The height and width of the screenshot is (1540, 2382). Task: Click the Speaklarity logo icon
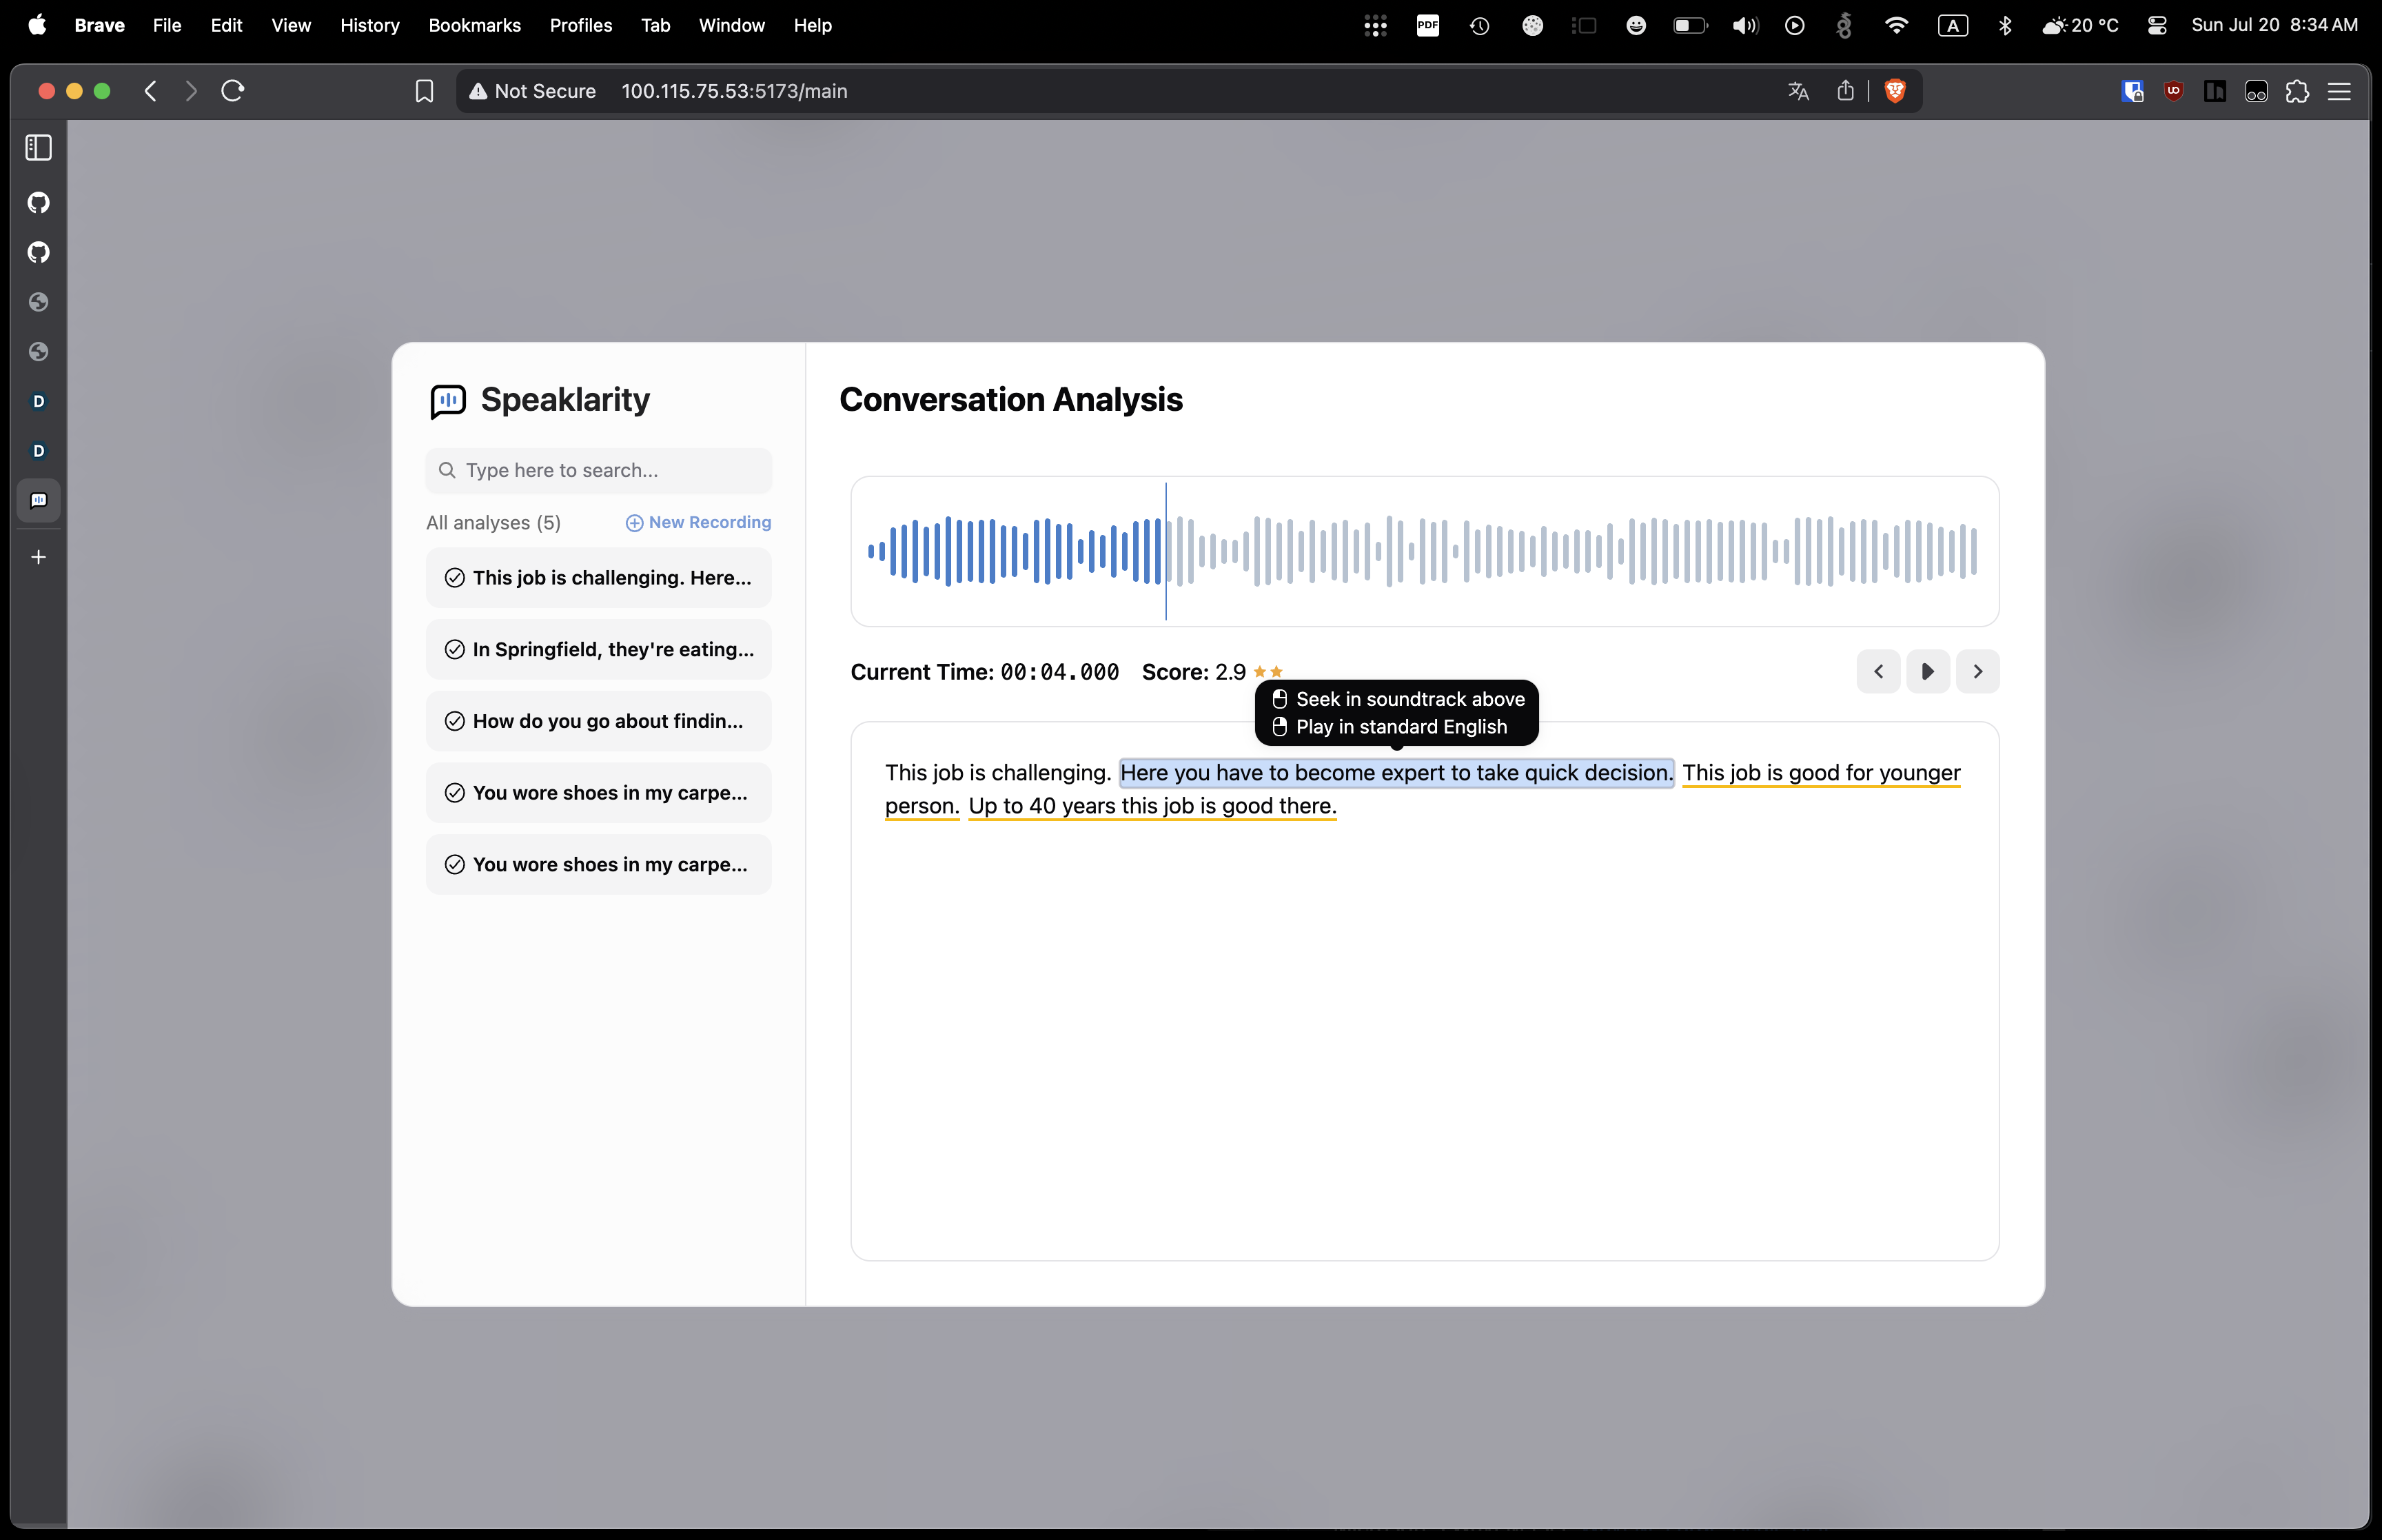[448, 400]
